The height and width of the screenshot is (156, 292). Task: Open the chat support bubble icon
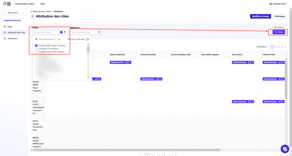pyautogui.click(x=285, y=148)
